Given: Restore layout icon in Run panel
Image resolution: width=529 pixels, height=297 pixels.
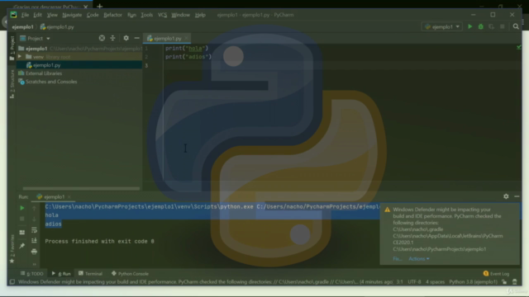Looking at the screenshot, I should [x=22, y=233].
